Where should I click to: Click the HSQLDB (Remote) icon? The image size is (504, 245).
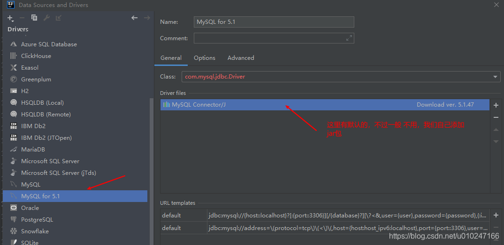14,115
